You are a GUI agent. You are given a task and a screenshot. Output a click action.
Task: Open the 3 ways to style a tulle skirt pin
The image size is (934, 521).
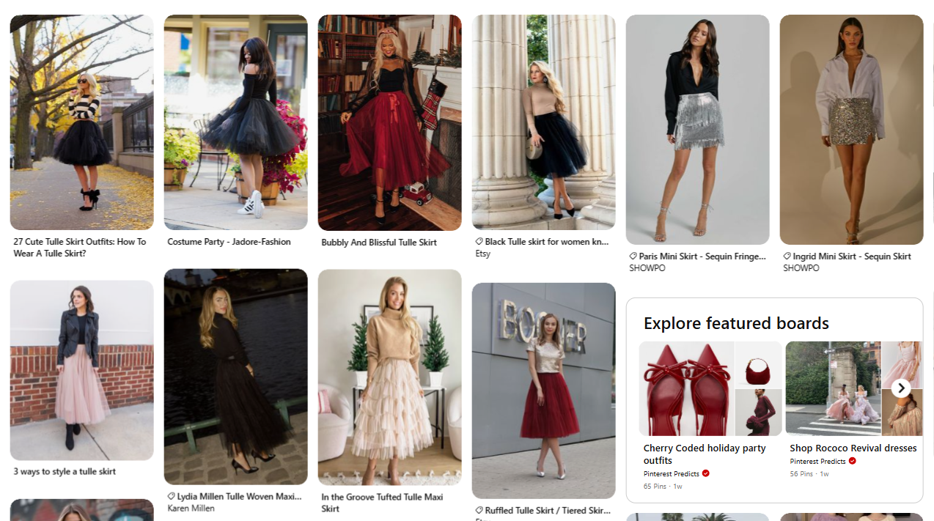click(x=81, y=370)
